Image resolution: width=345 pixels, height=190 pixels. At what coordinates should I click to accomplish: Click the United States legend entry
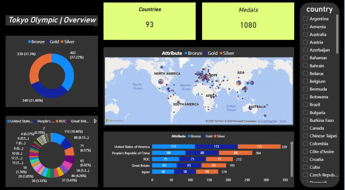pyautogui.click(x=20, y=121)
